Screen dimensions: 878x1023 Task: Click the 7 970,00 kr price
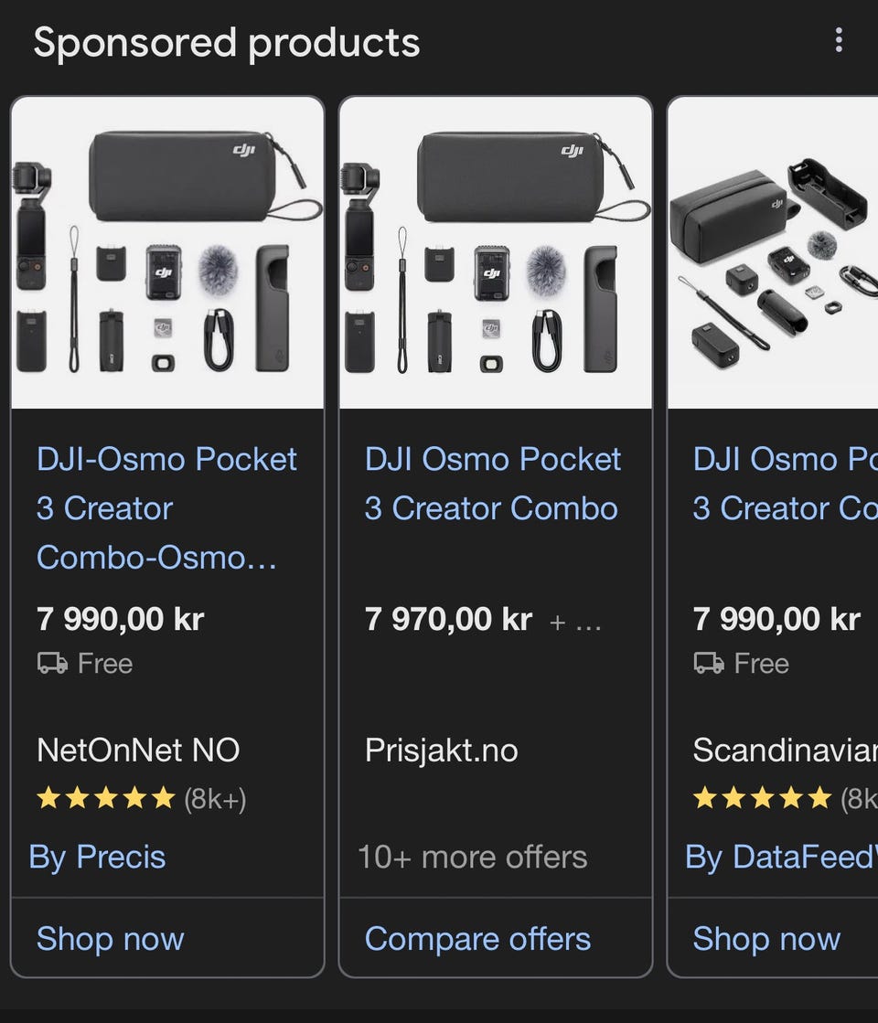(448, 620)
